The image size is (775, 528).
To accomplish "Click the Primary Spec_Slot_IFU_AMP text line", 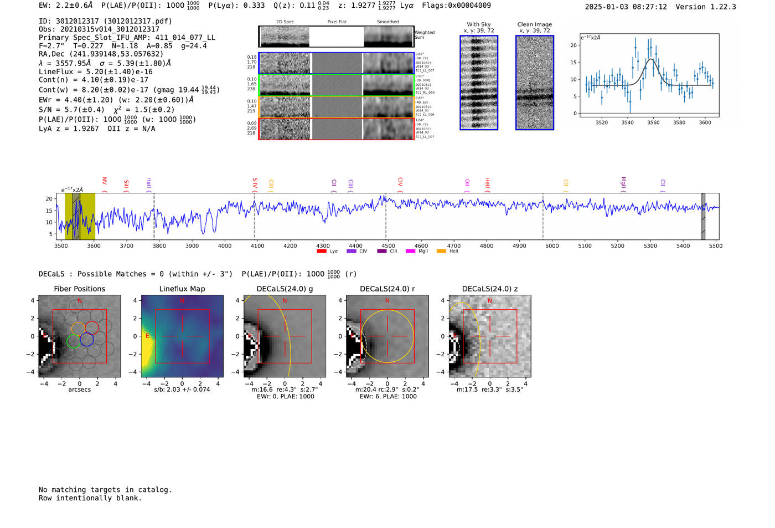I will (x=127, y=38).
